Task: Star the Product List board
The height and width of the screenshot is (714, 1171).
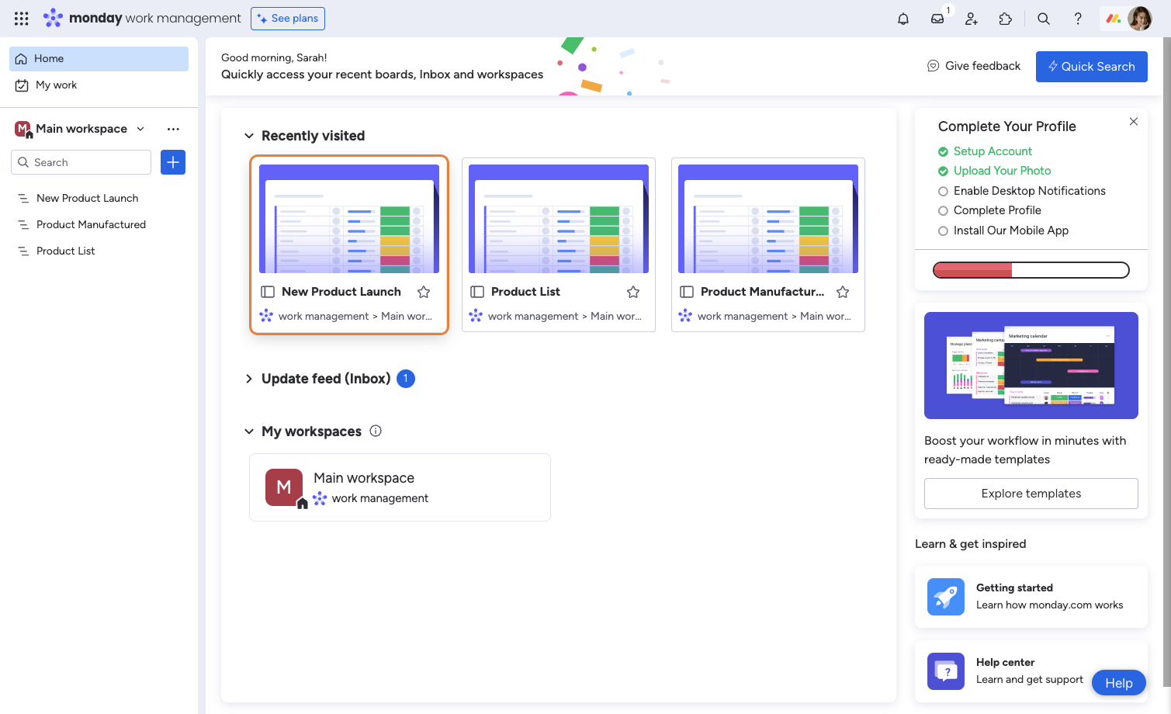Action: [633, 292]
